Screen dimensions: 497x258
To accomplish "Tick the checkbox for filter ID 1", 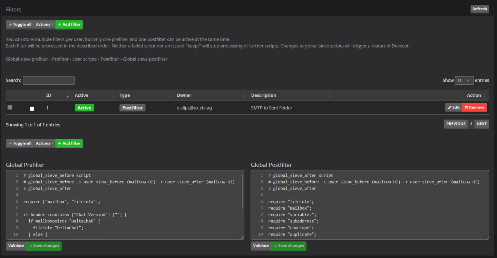I will pyautogui.click(x=32, y=108).
